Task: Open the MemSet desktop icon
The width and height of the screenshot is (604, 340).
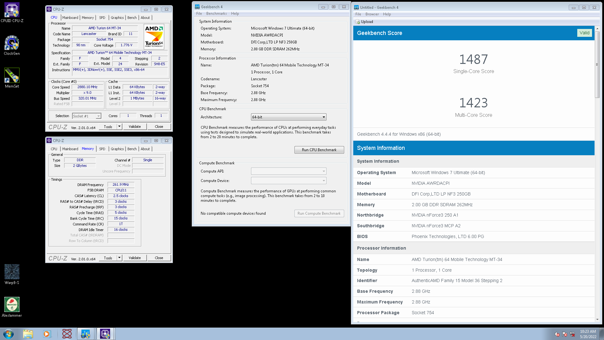Action: [12, 78]
